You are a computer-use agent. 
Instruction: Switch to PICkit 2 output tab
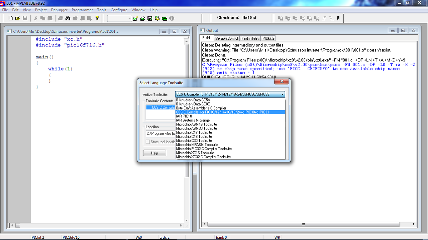pos(268,38)
